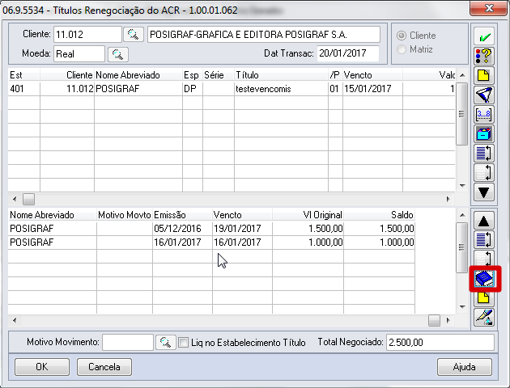Click upper select-all lines icon
Viewport: 510px width, 388px height.
(484, 154)
